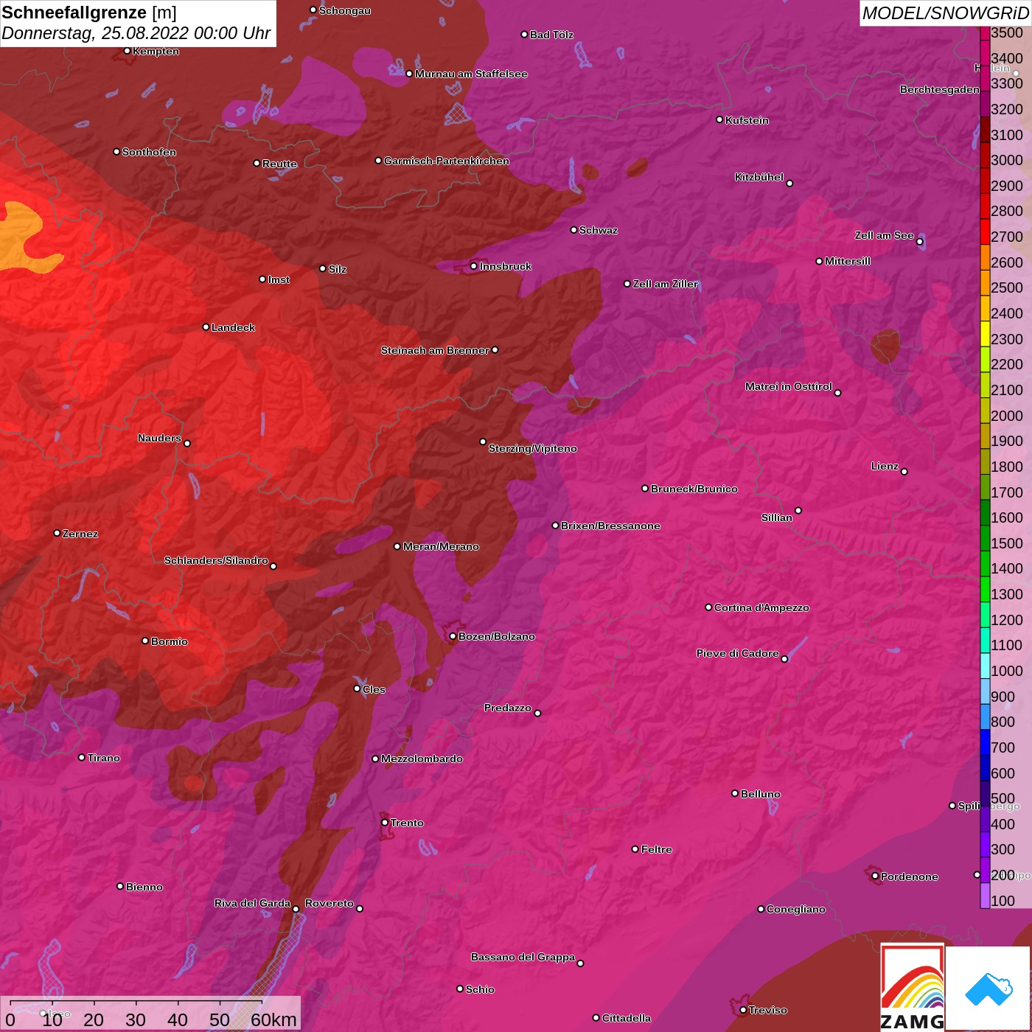Viewport: 1032px width, 1032px height.
Task: Click the Pieve di Cadore label
Action: tap(737, 653)
